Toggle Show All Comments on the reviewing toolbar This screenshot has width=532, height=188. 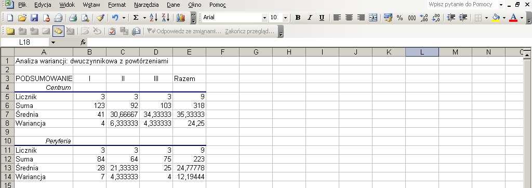(58, 31)
